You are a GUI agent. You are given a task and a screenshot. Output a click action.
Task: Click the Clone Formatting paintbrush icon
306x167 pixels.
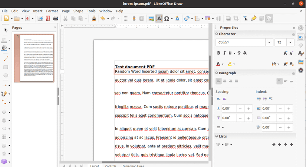coord(93,18)
